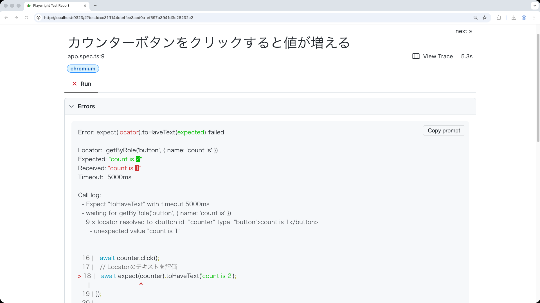This screenshot has width=540, height=303.
Task: Open the downloads icon in the toolbar
Action: pyautogui.click(x=514, y=17)
